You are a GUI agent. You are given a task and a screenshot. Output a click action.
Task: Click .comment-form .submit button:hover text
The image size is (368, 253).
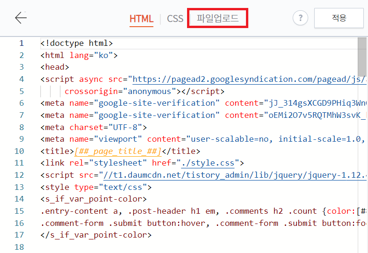(123, 223)
